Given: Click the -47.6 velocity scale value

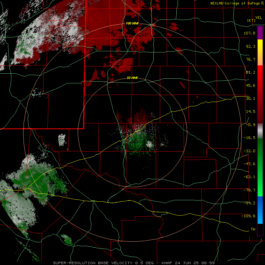Looking at the screenshot, I should (249, 164).
